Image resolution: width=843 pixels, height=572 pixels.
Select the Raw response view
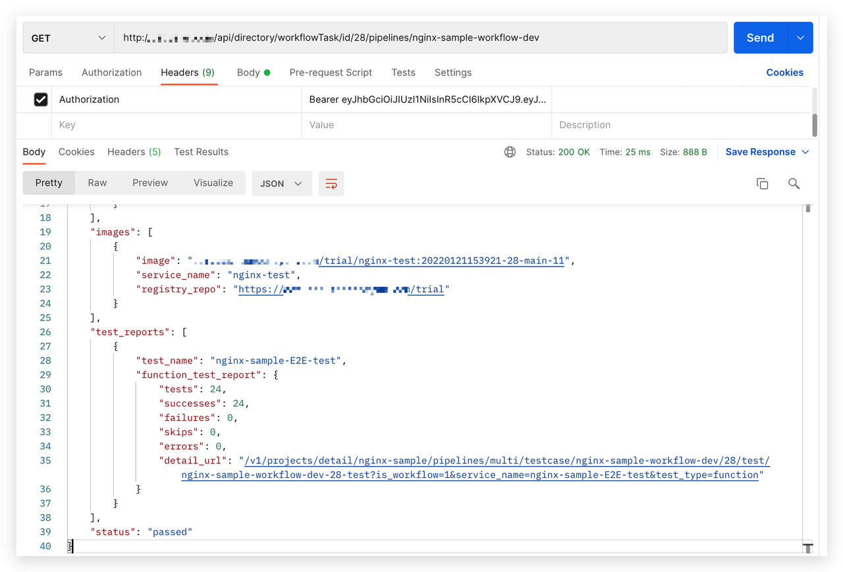point(97,183)
